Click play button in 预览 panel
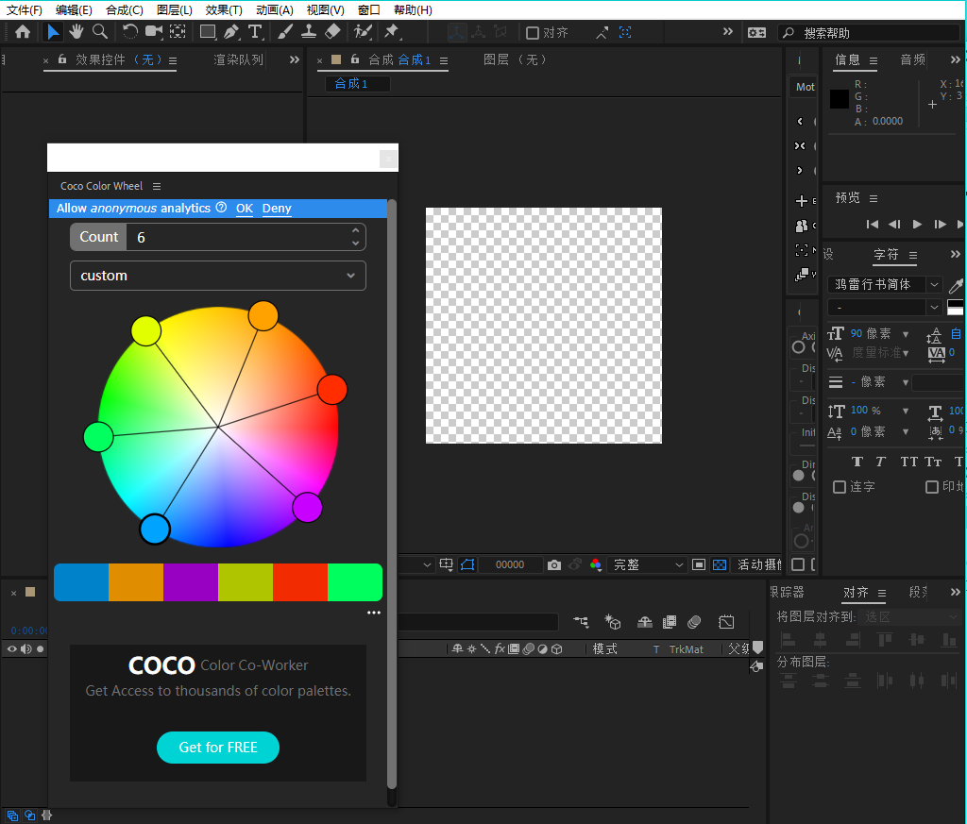Viewport: 967px width, 824px height. 917,225
